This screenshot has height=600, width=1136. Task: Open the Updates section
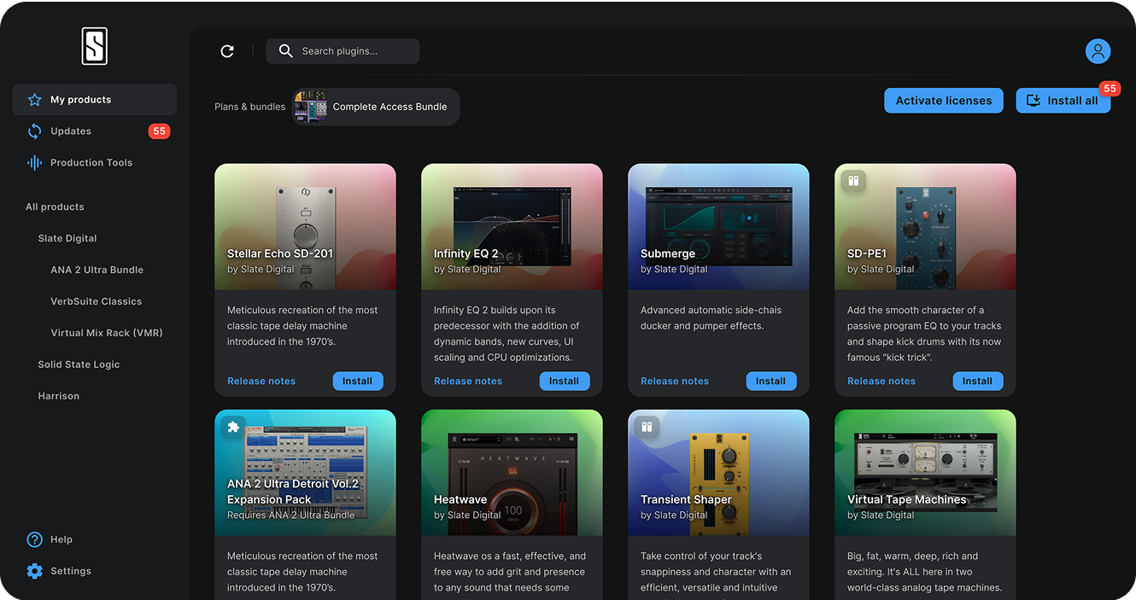pyautogui.click(x=71, y=131)
